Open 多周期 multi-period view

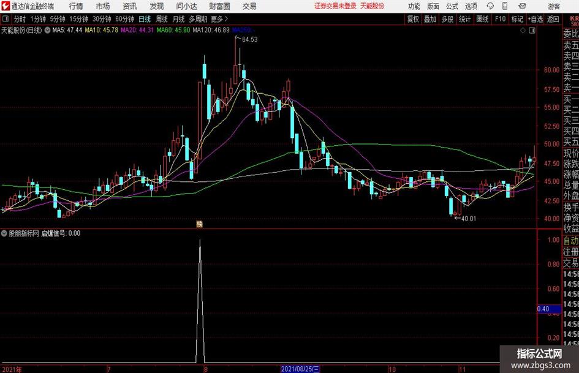[x=198, y=19]
